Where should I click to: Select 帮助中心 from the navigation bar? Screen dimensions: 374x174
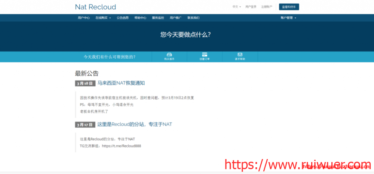[x=140, y=18]
